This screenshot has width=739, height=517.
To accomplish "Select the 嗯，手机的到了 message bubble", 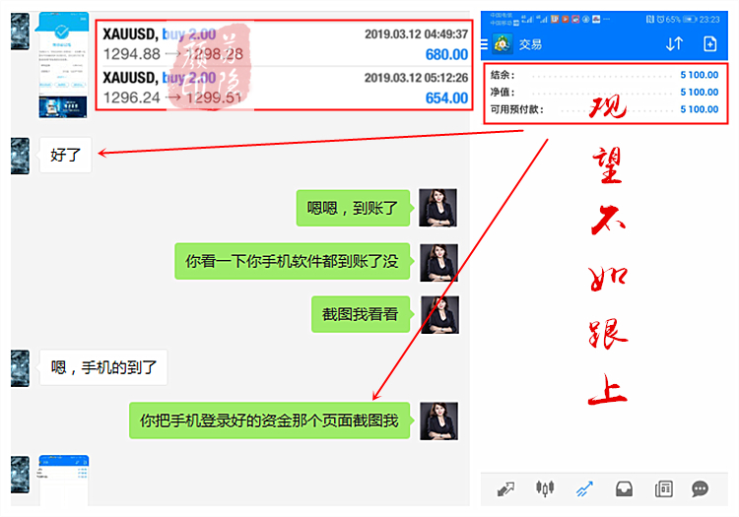I will click(x=103, y=367).
